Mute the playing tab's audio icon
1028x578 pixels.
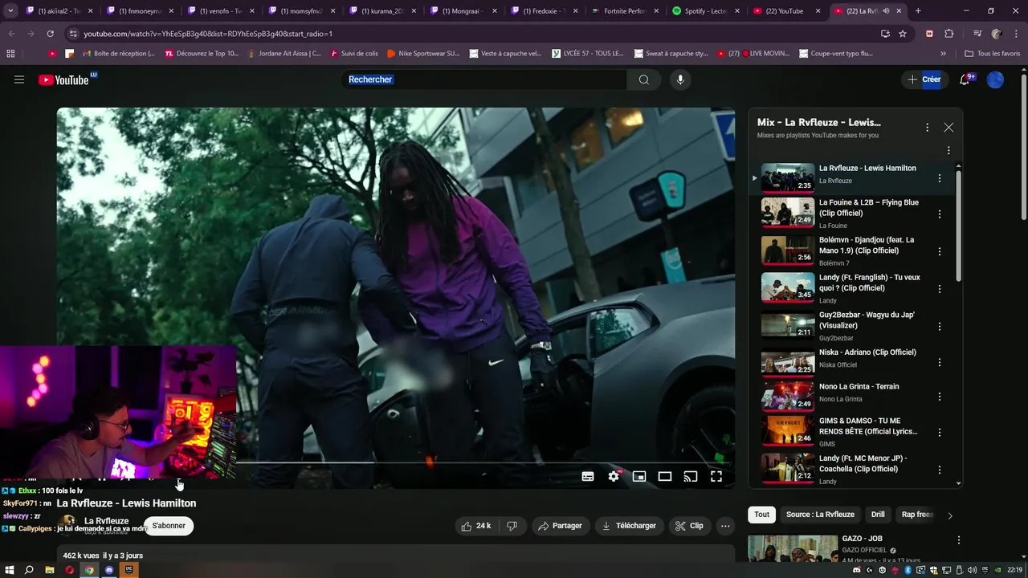point(885,11)
